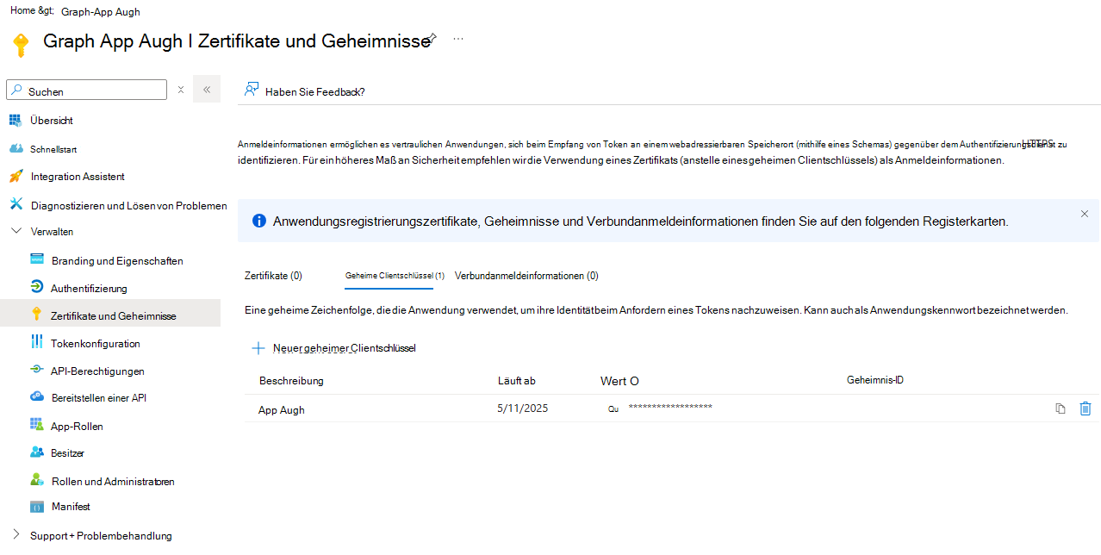Screen dimensions: 1101x555
Task: Switch to the "Zertifikate (0)" tab
Action: [x=273, y=276]
